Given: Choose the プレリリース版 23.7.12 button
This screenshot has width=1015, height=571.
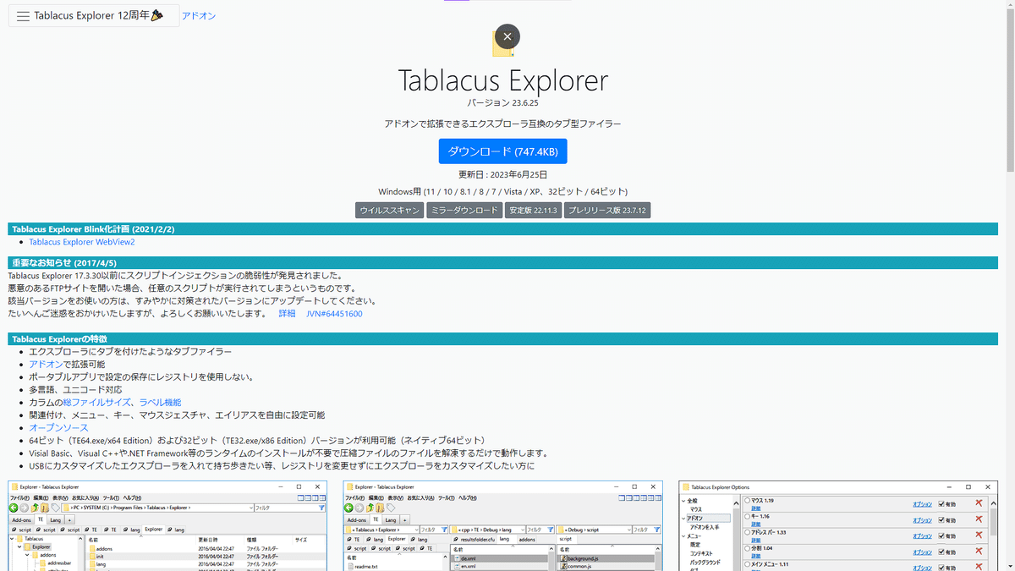Looking at the screenshot, I should [607, 211].
